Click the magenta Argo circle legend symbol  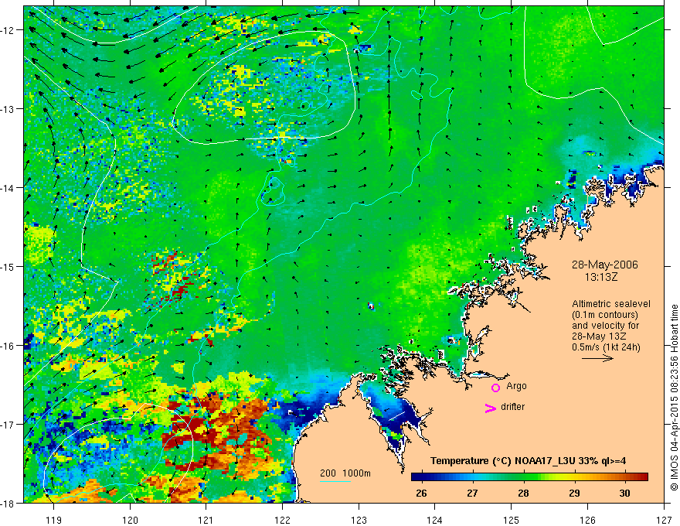click(495, 388)
